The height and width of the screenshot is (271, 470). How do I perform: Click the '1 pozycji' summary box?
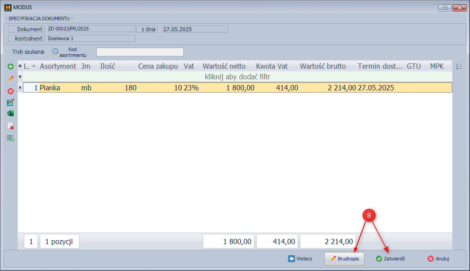click(59, 241)
